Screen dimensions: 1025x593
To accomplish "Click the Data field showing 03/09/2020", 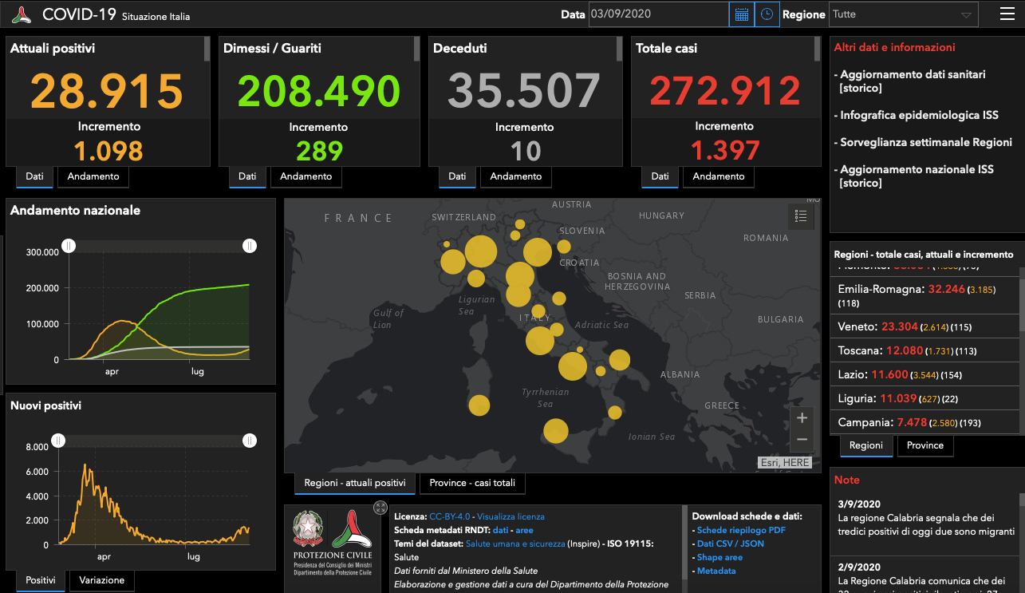I will pos(658,14).
